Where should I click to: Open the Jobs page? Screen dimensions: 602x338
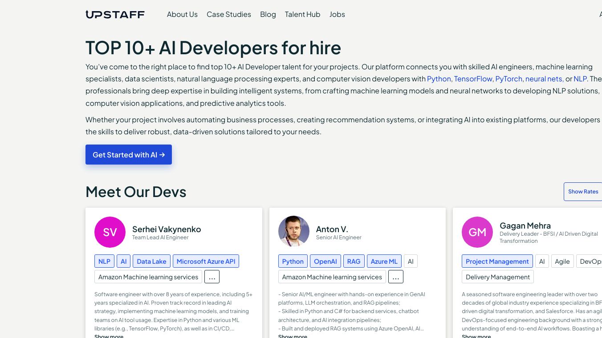337,14
